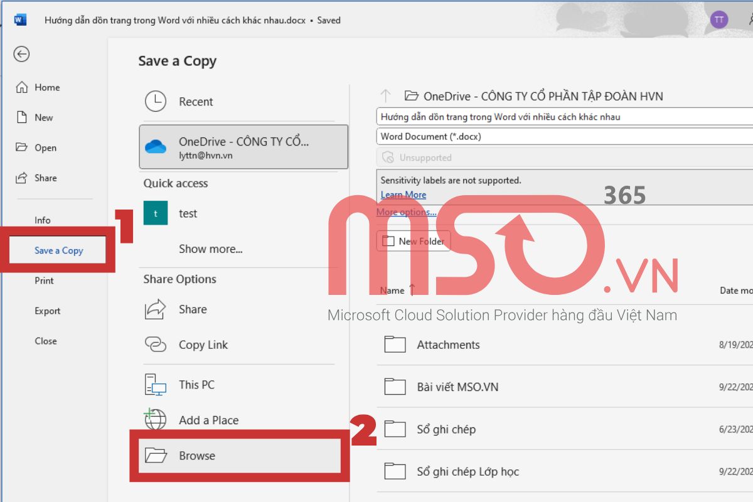The width and height of the screenshot is (753, 502).
Task: Click the Home house icon
Action: pyautogui.click(x=22, y=87)
